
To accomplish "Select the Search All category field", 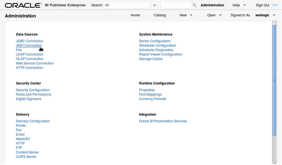I will click(x=127, y=5).
